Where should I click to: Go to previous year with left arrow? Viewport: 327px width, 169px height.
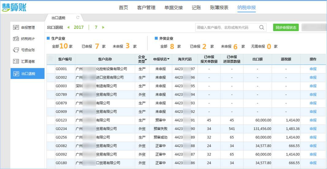click(68, 27)
